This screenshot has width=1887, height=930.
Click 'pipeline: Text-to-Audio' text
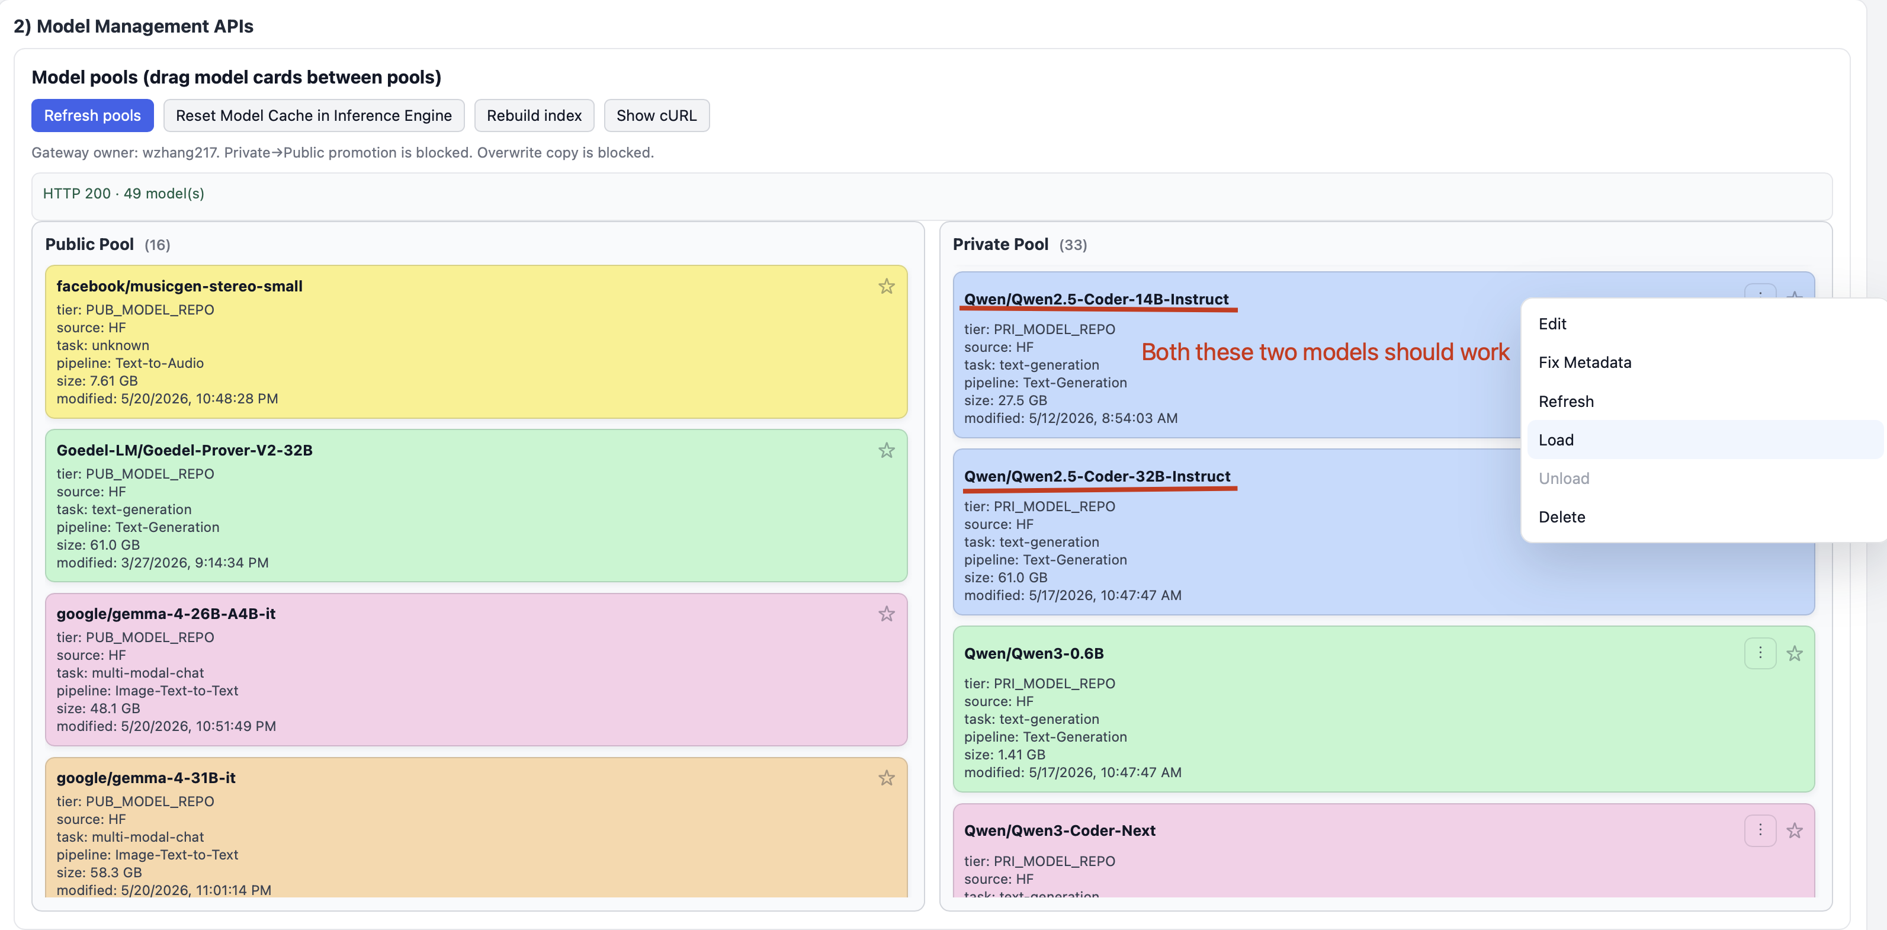click(130, 364)
